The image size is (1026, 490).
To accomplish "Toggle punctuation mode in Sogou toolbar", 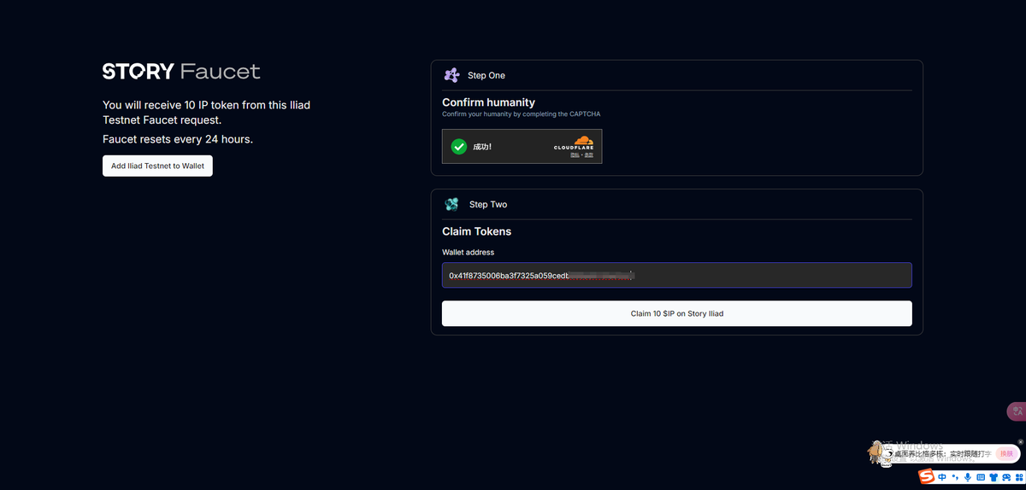I will click(x=955, y=477).
